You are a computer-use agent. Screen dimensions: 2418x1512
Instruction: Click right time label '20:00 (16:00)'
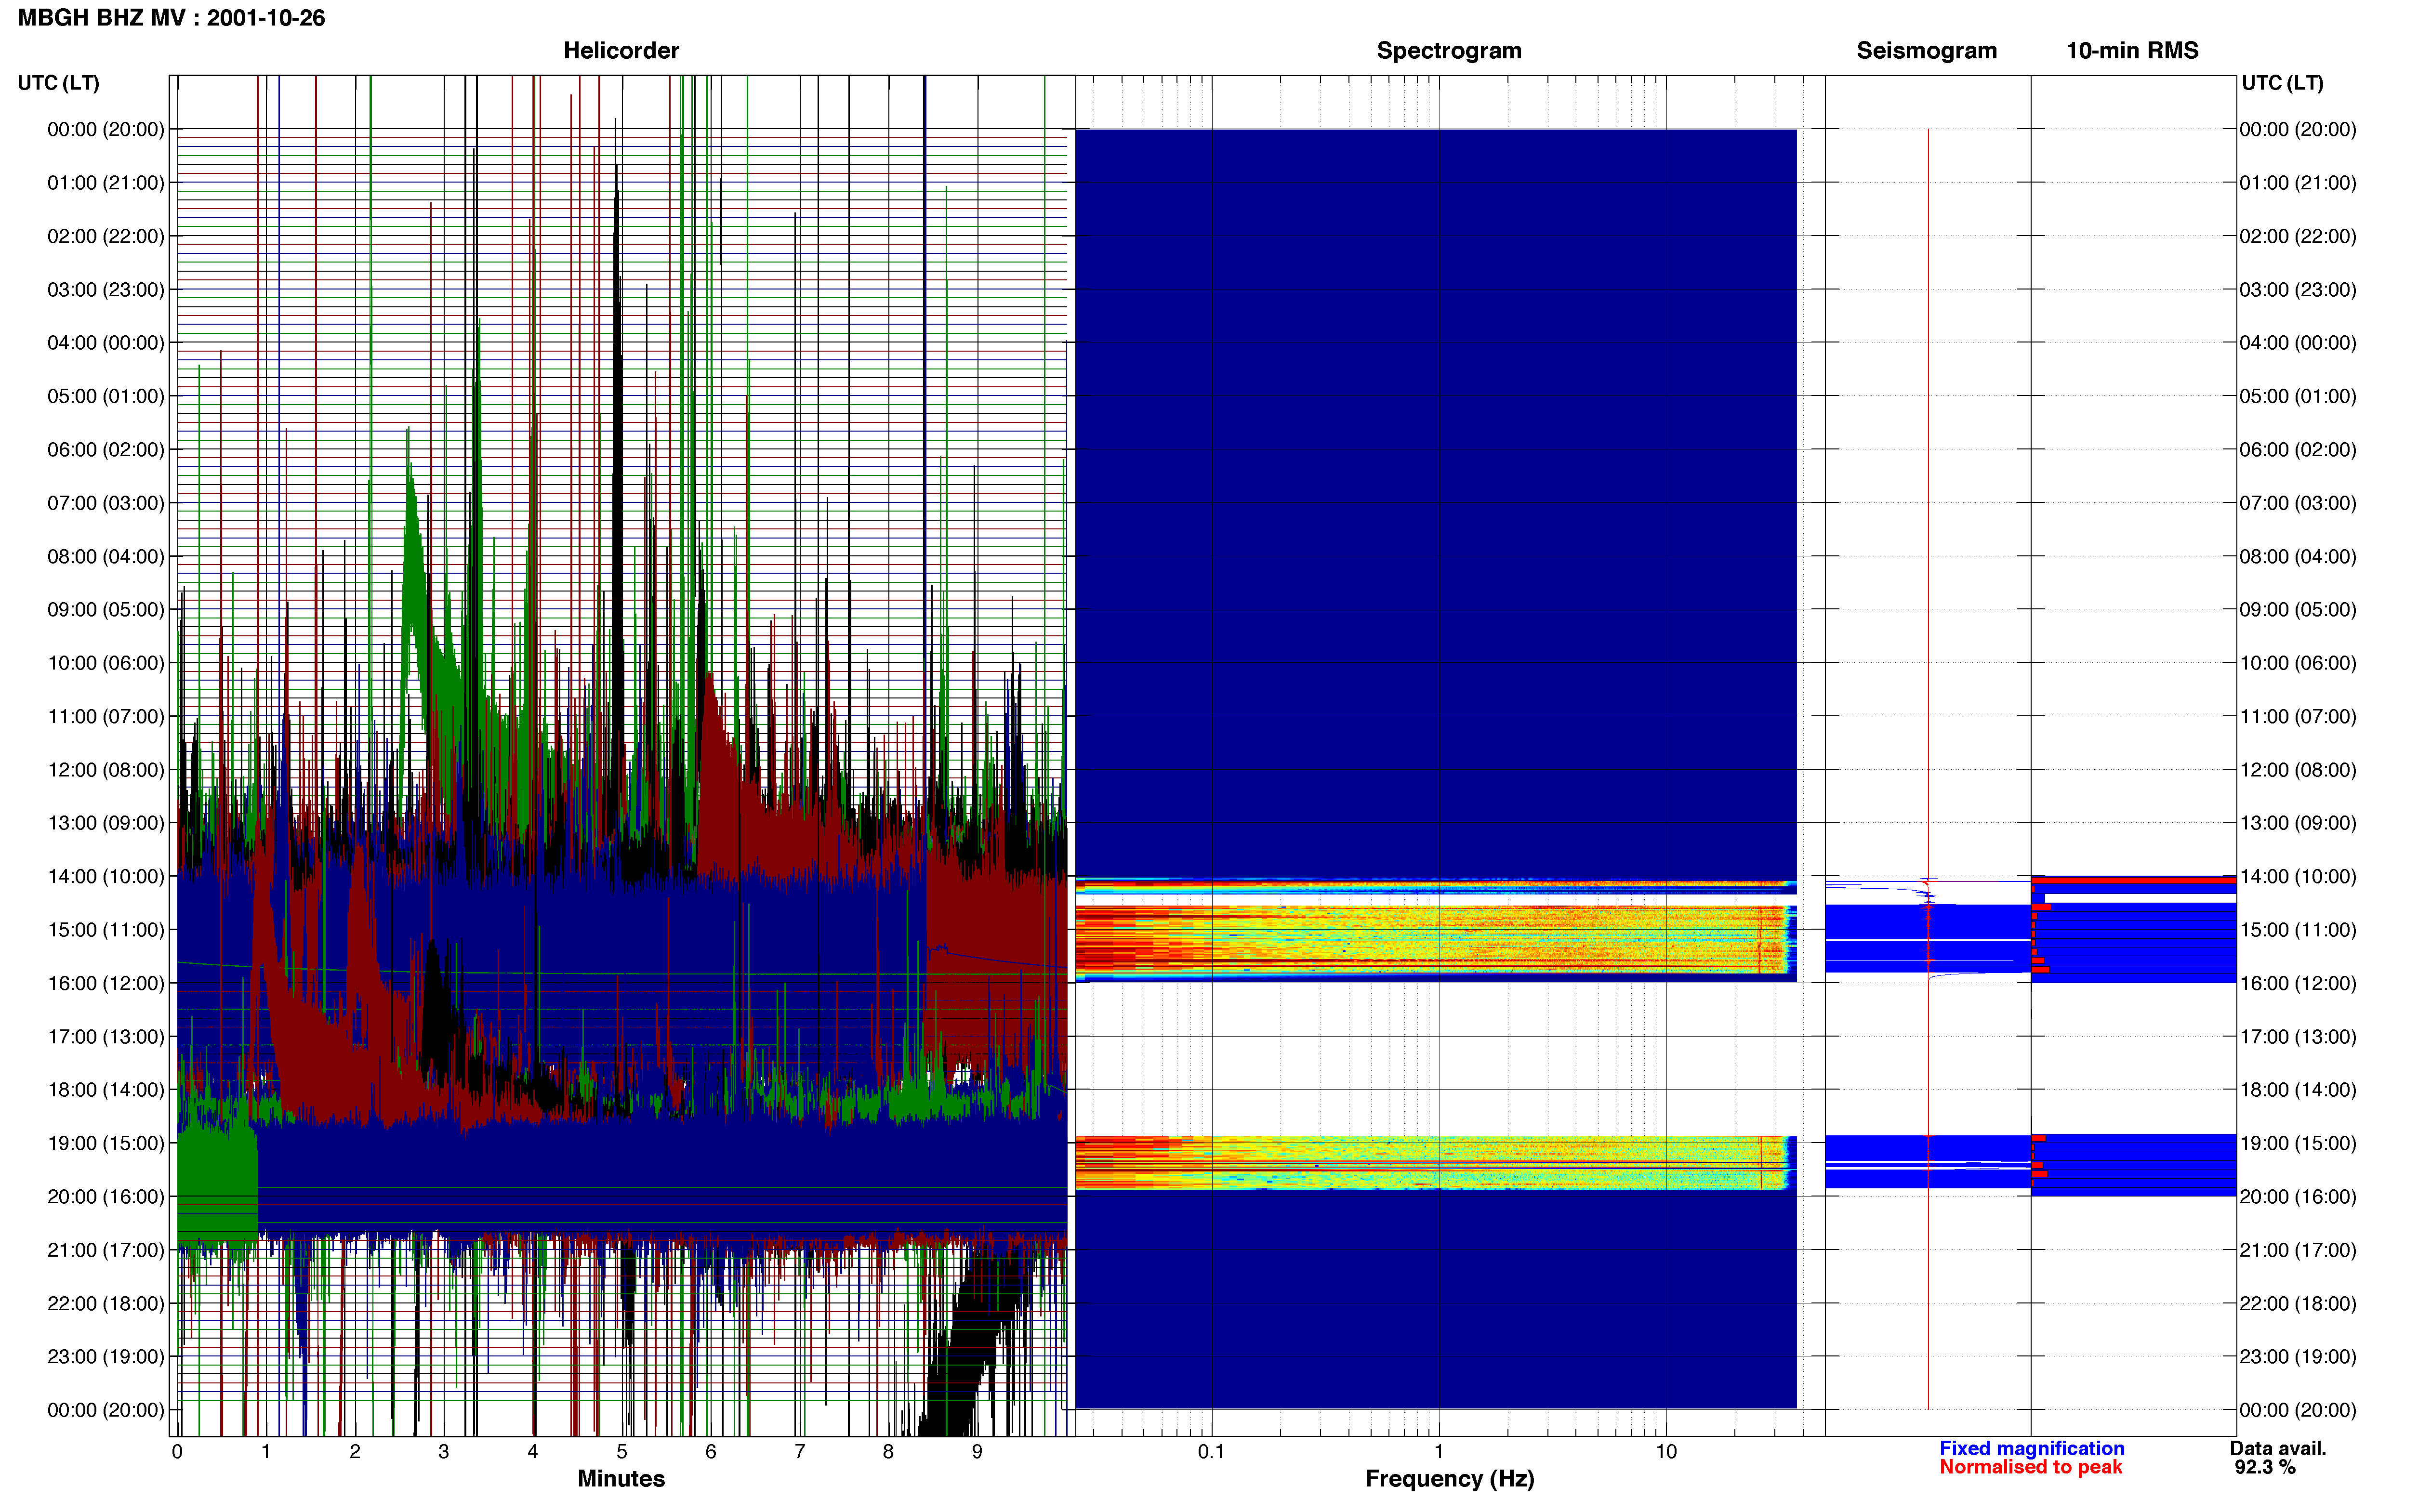point(2298,1197)
